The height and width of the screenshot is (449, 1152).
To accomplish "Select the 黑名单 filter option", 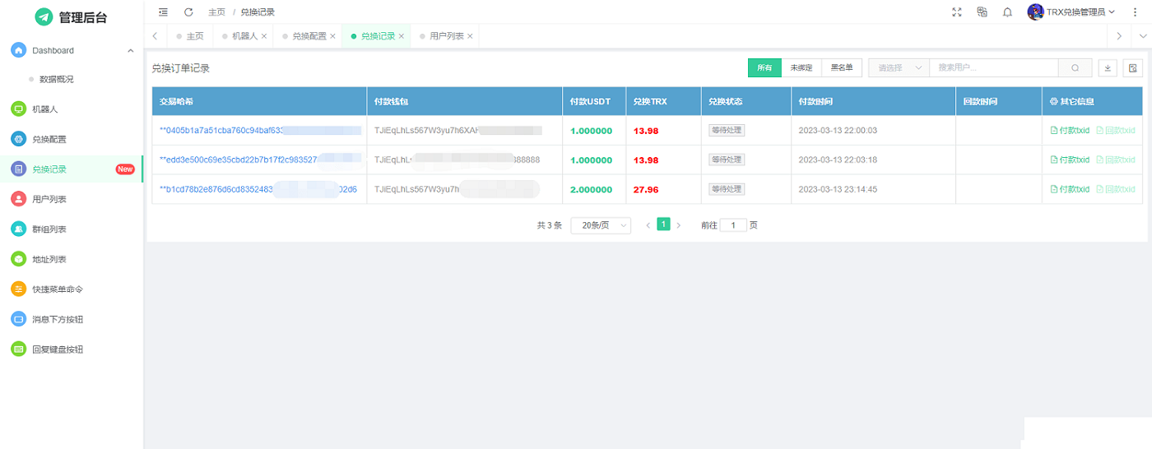I will click(x=842, y=68).
